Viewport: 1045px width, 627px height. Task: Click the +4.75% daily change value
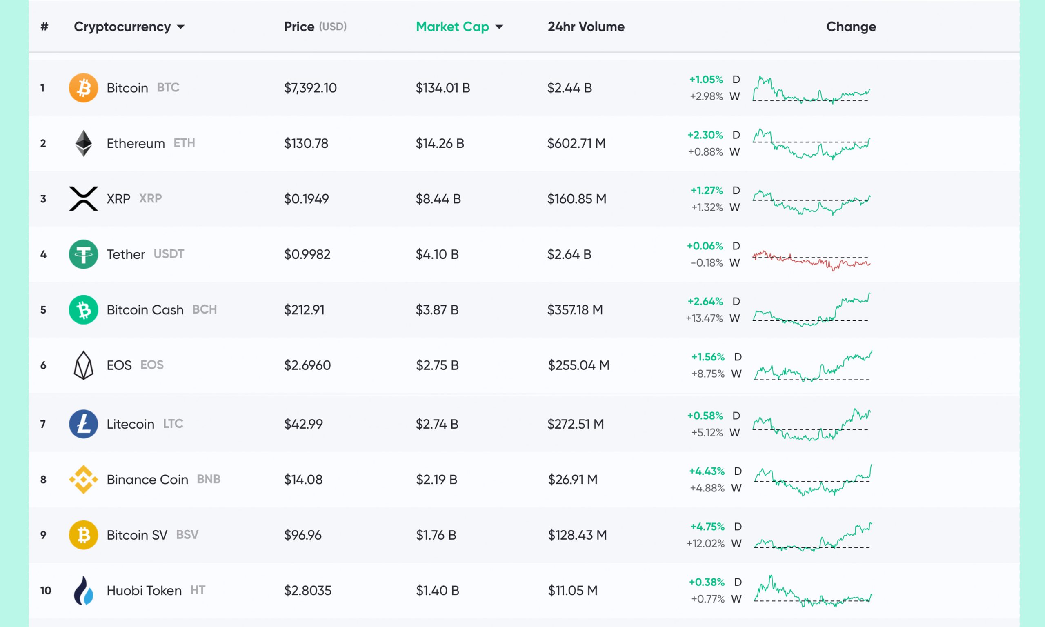coord(707,527)
